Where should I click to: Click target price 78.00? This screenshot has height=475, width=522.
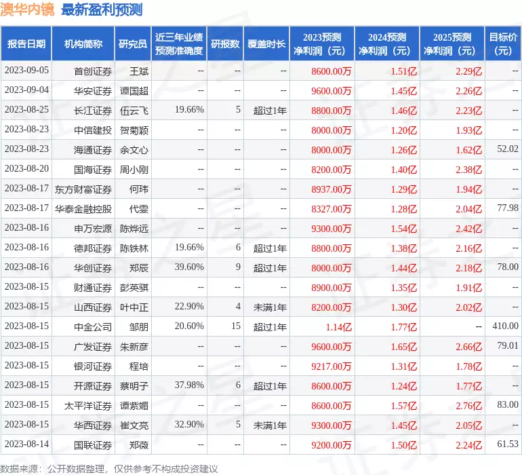tap(508, 267)
